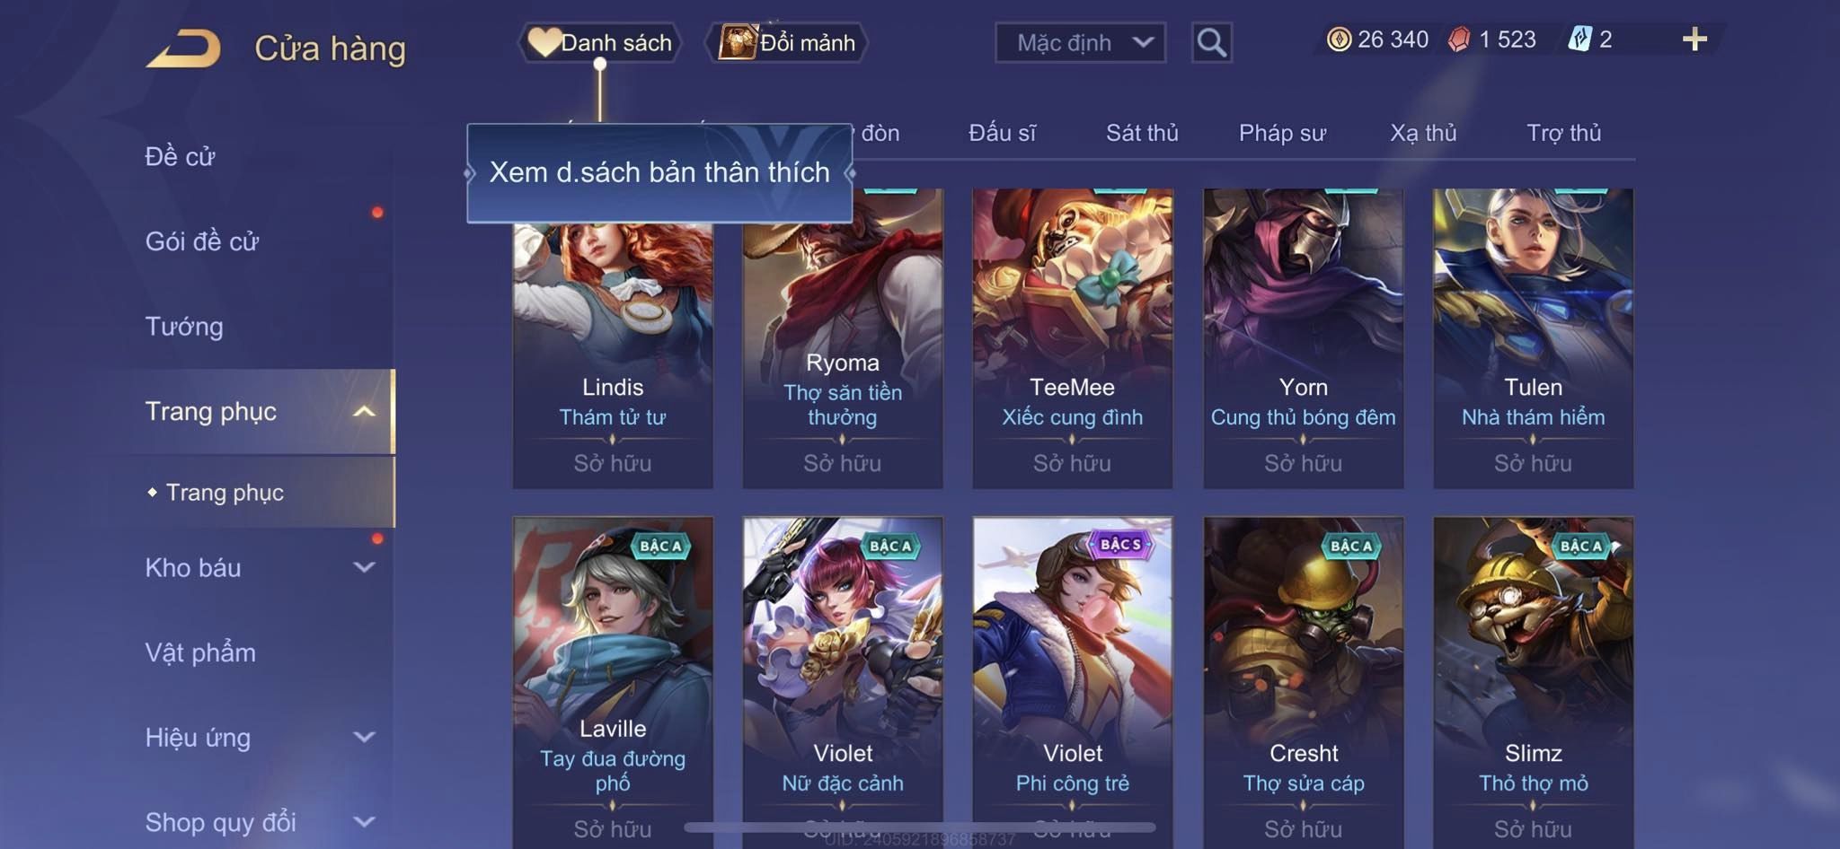The width and height of the screenshot is (1840, 849).
Task: Switch to the Sát thủ tab
Action: [1141, 133]
